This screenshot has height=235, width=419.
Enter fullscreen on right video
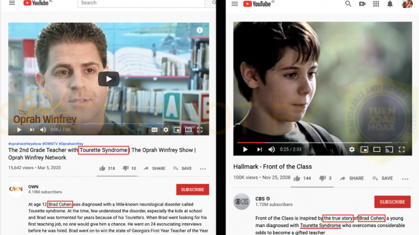pyautogui.click(x=402, y=149)
